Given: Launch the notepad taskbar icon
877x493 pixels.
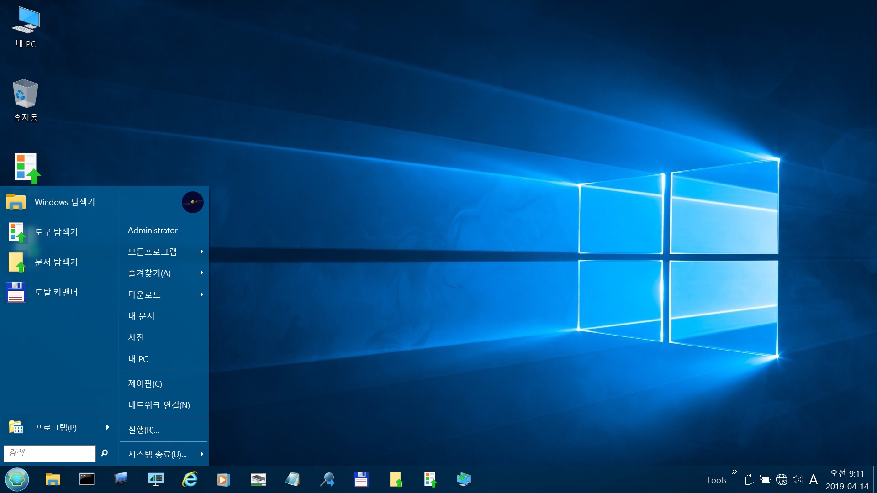Looking at the screenshot, I should coord(292,479).
